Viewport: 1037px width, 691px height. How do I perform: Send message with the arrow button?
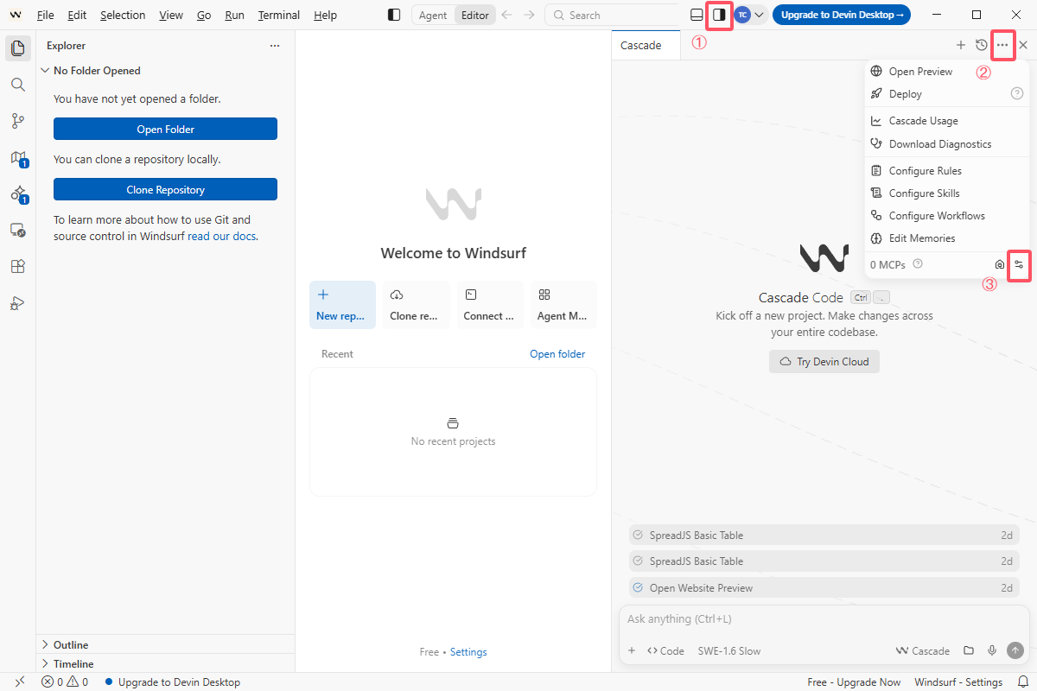[1015, 650]
